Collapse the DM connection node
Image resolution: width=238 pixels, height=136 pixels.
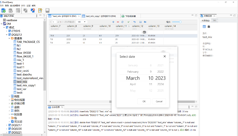1,24
